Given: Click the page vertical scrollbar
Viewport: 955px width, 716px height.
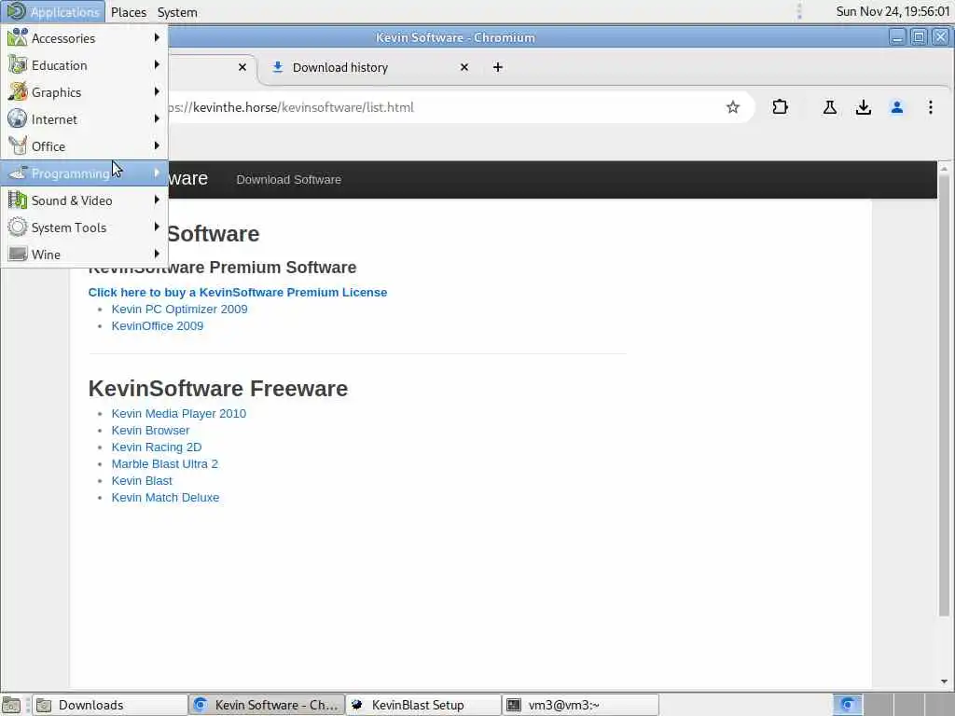Looking at the screenshot, I should (x=944, y=395).
